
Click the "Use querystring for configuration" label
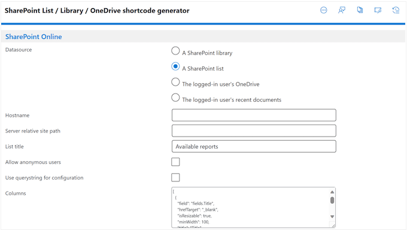[44, 178]
